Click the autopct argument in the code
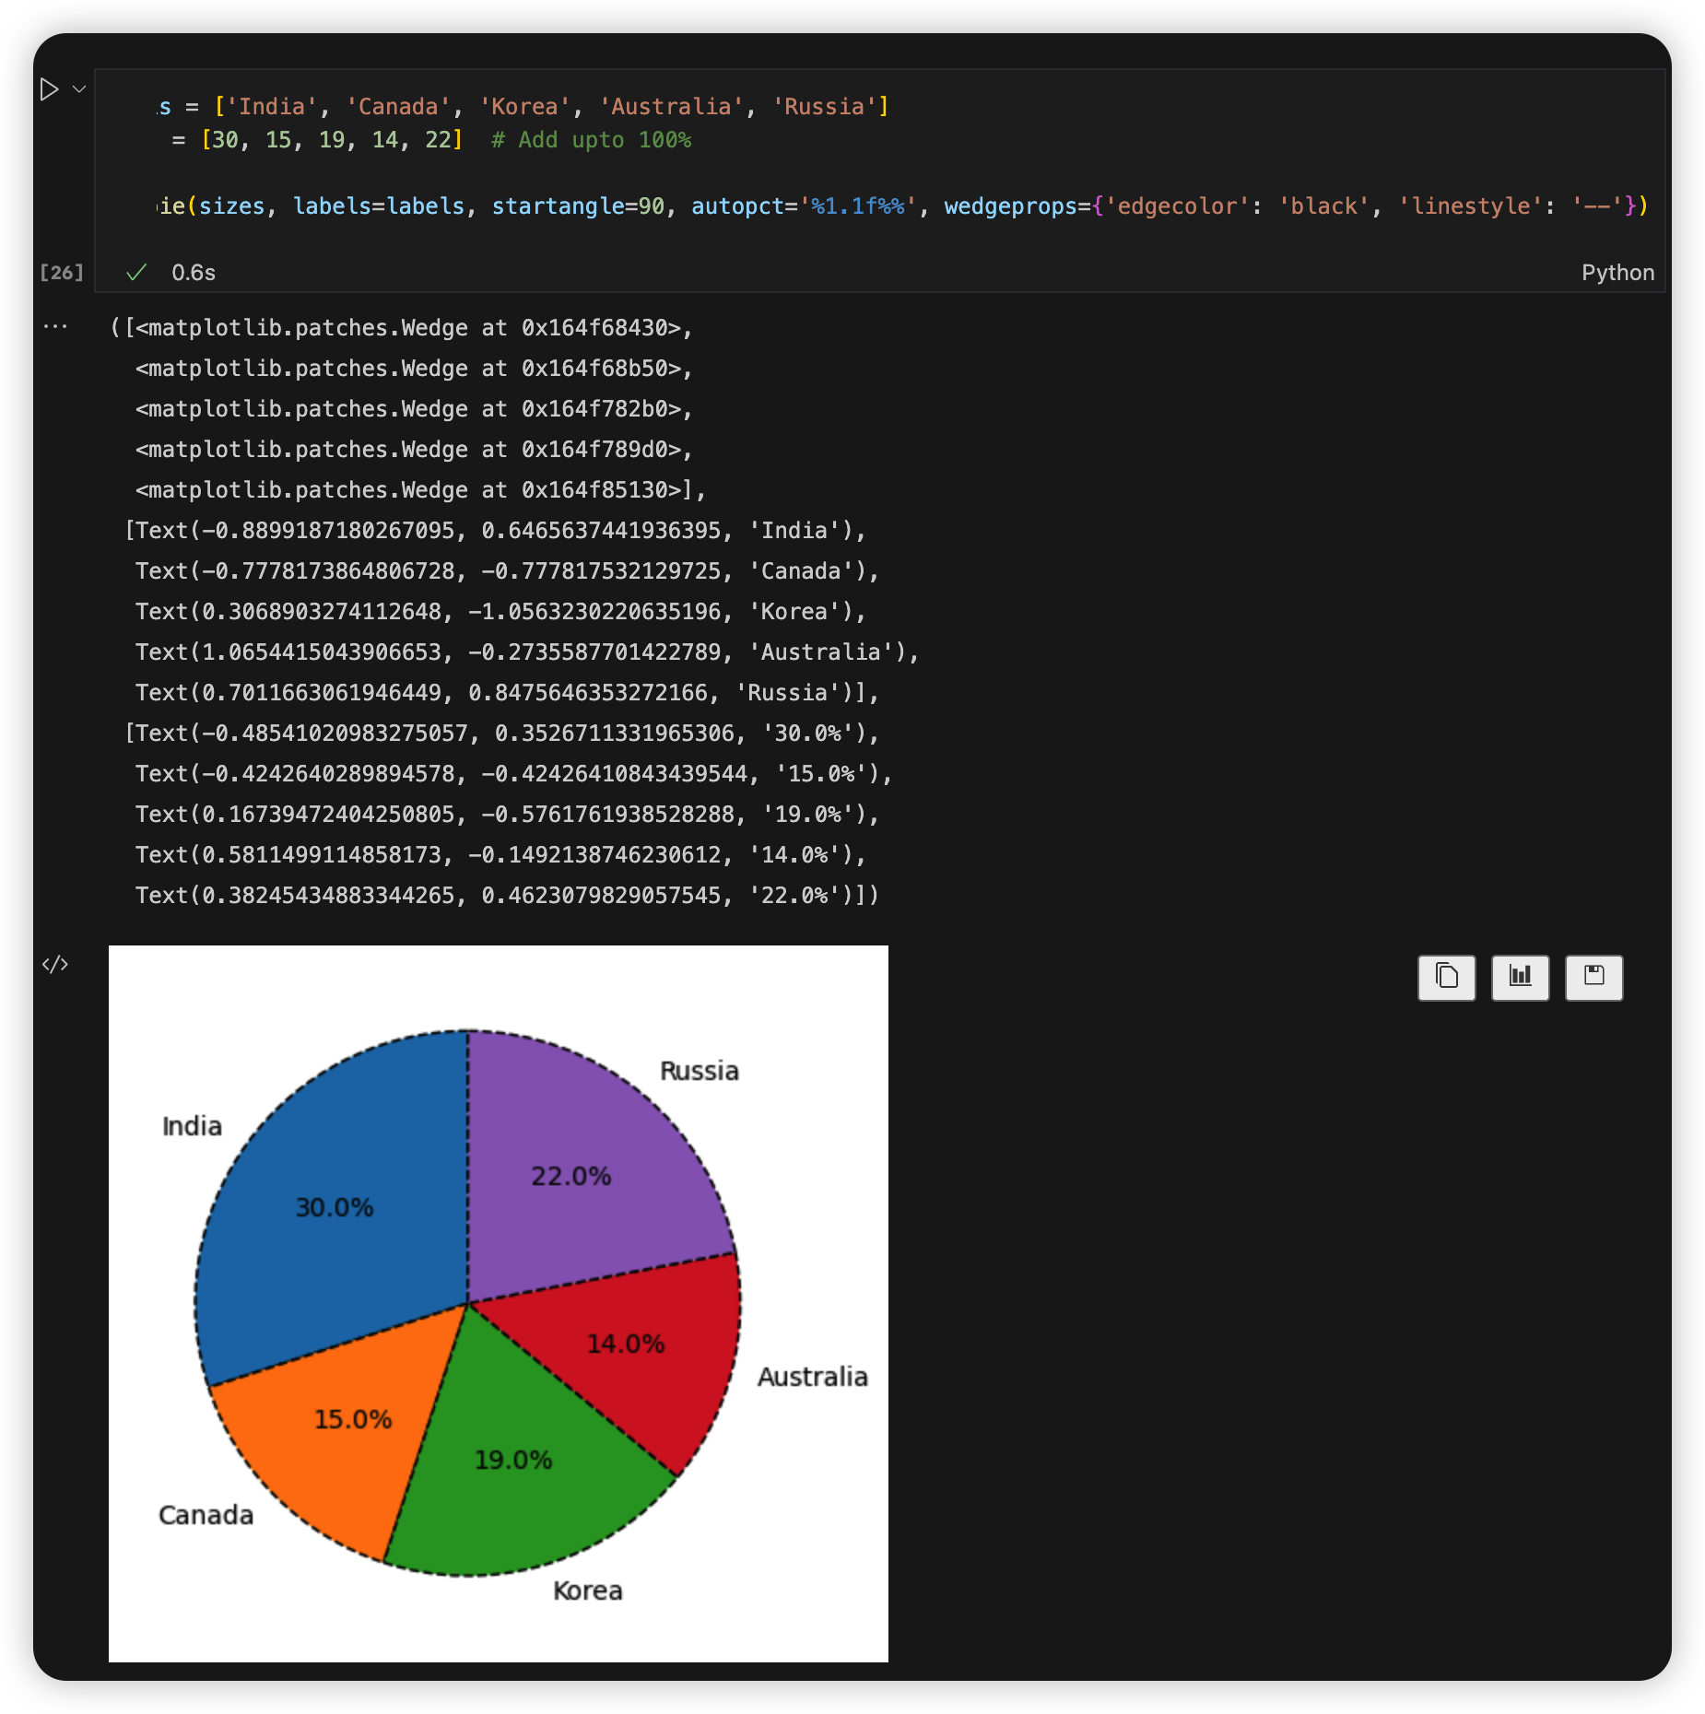Image resolution: width=1705 pixels, height=1714 pixels. pyautogui.click(x=805, y=206)
